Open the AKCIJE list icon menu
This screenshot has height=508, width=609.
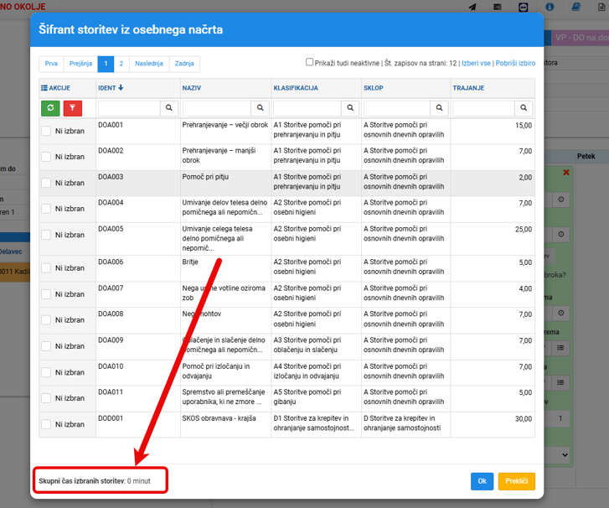(44, 88)
